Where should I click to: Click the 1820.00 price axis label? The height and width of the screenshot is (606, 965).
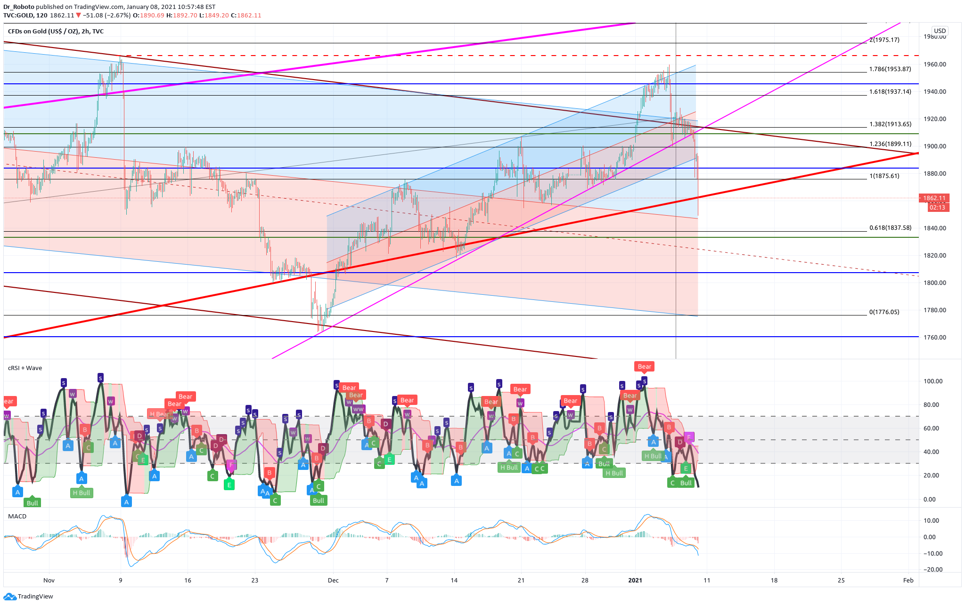click(935, 256)
